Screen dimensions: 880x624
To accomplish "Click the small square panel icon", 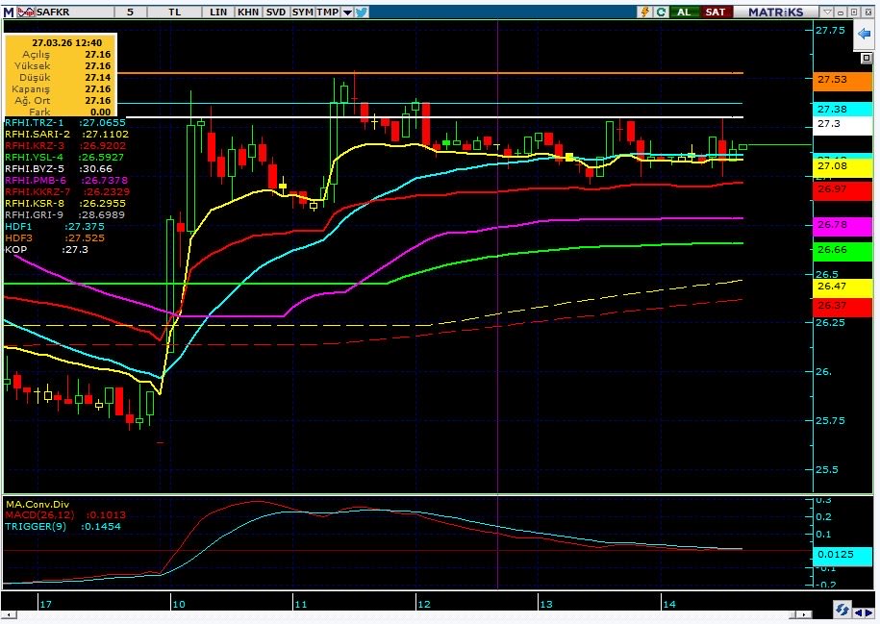I will tap(866, 58).
